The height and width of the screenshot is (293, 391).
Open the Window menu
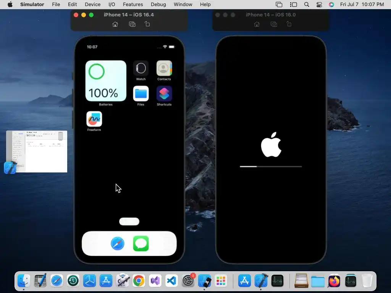click(x=183, y=5)
